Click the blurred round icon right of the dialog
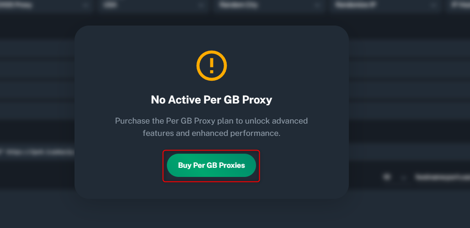 (x=387, y=177)
